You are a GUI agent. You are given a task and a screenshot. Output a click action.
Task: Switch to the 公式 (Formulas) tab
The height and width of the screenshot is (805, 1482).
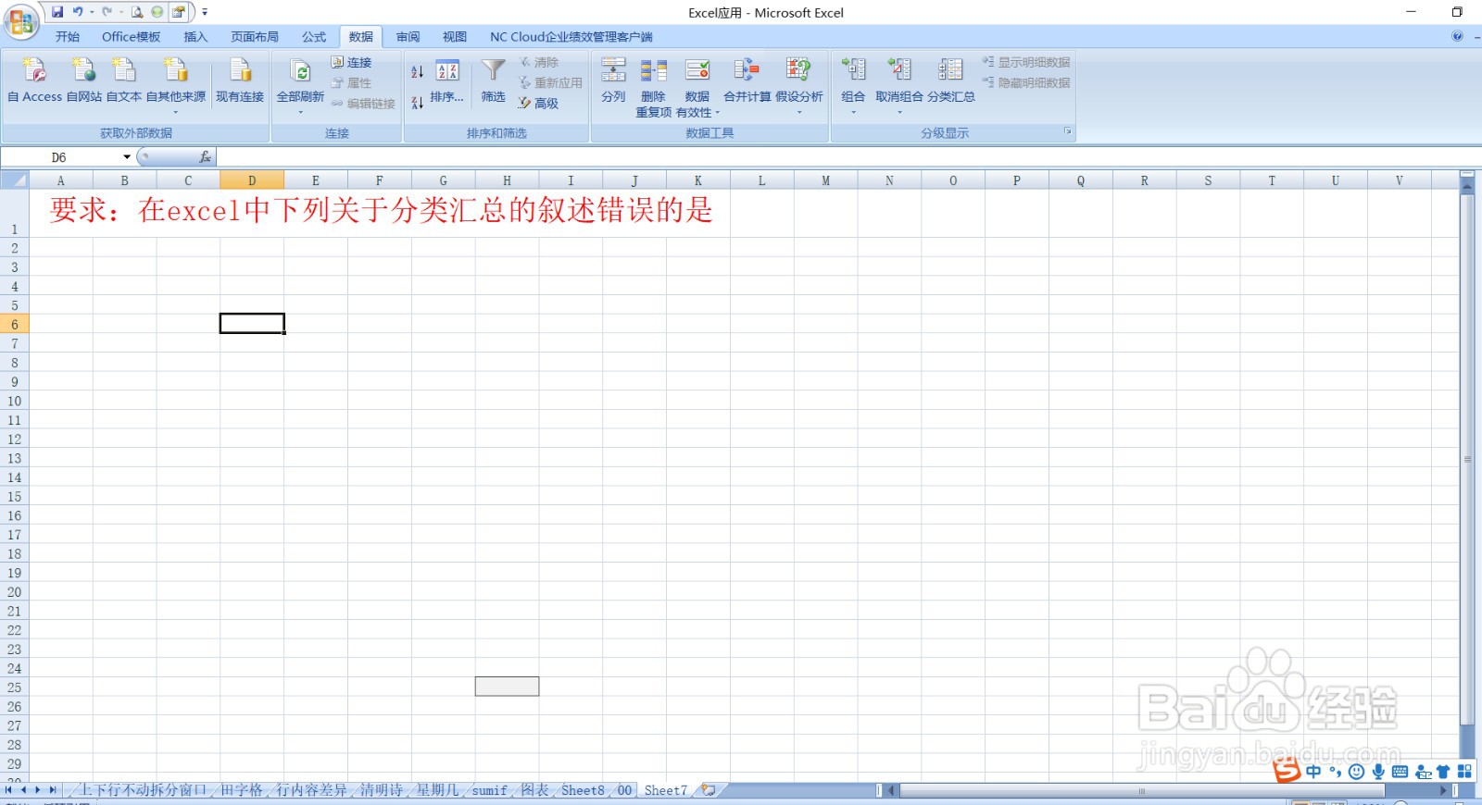point(314,37)
